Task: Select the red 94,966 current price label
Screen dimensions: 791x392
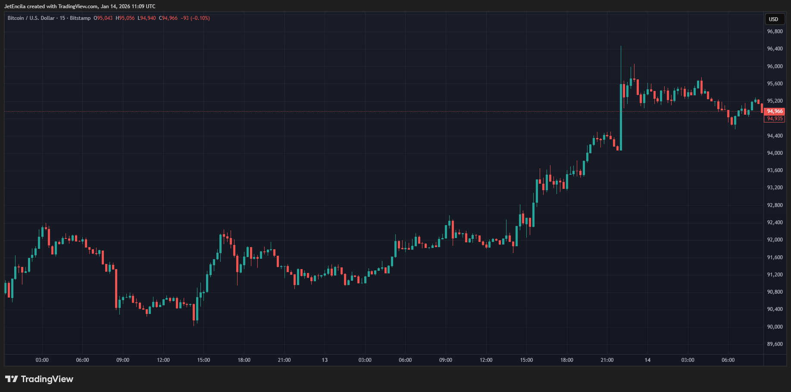Action: pos(774,111)
